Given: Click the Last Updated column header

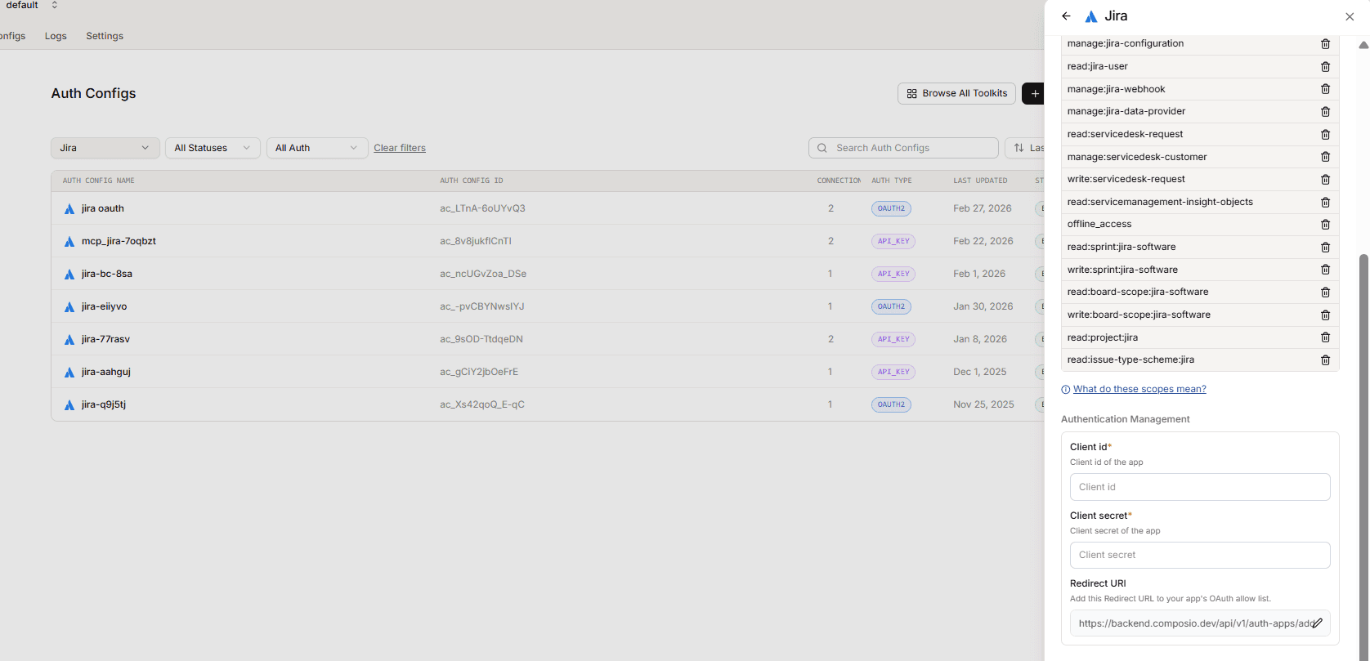Looking at the screenshot, I should (x=980, y=181).
